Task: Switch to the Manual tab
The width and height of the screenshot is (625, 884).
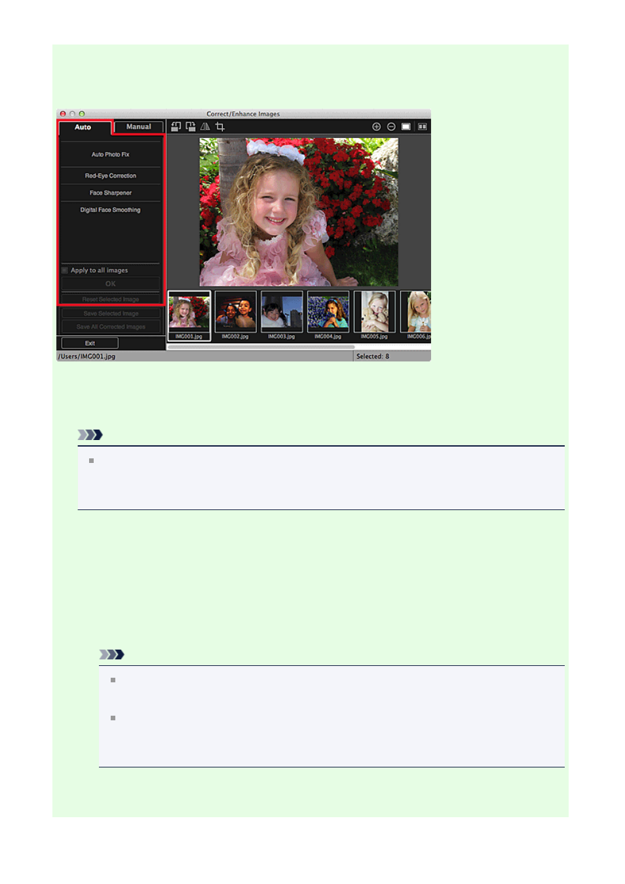Action: point(138,126)
